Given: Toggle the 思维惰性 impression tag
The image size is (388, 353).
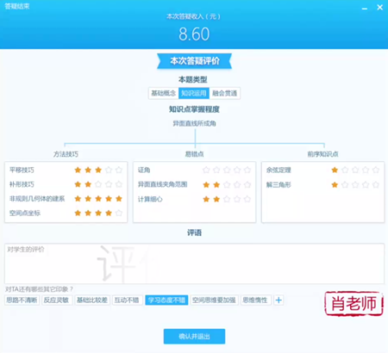Looking at the screenshot, I should point(255,300).
